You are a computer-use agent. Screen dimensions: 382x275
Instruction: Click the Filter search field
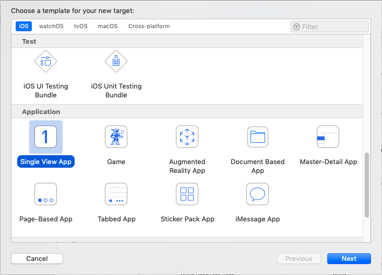[x=334, y=27]
